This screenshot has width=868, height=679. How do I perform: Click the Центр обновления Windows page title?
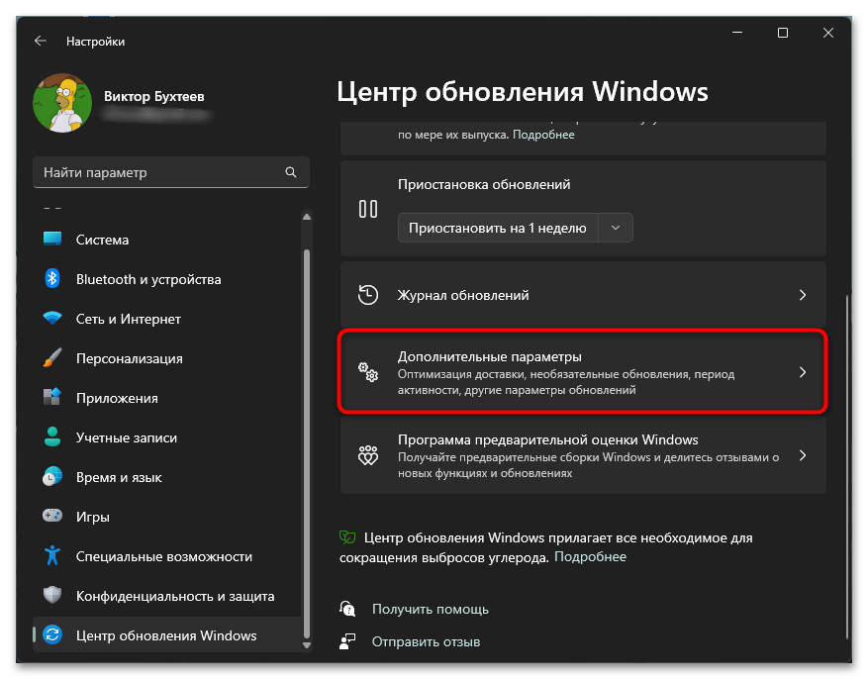click(522, 92)
